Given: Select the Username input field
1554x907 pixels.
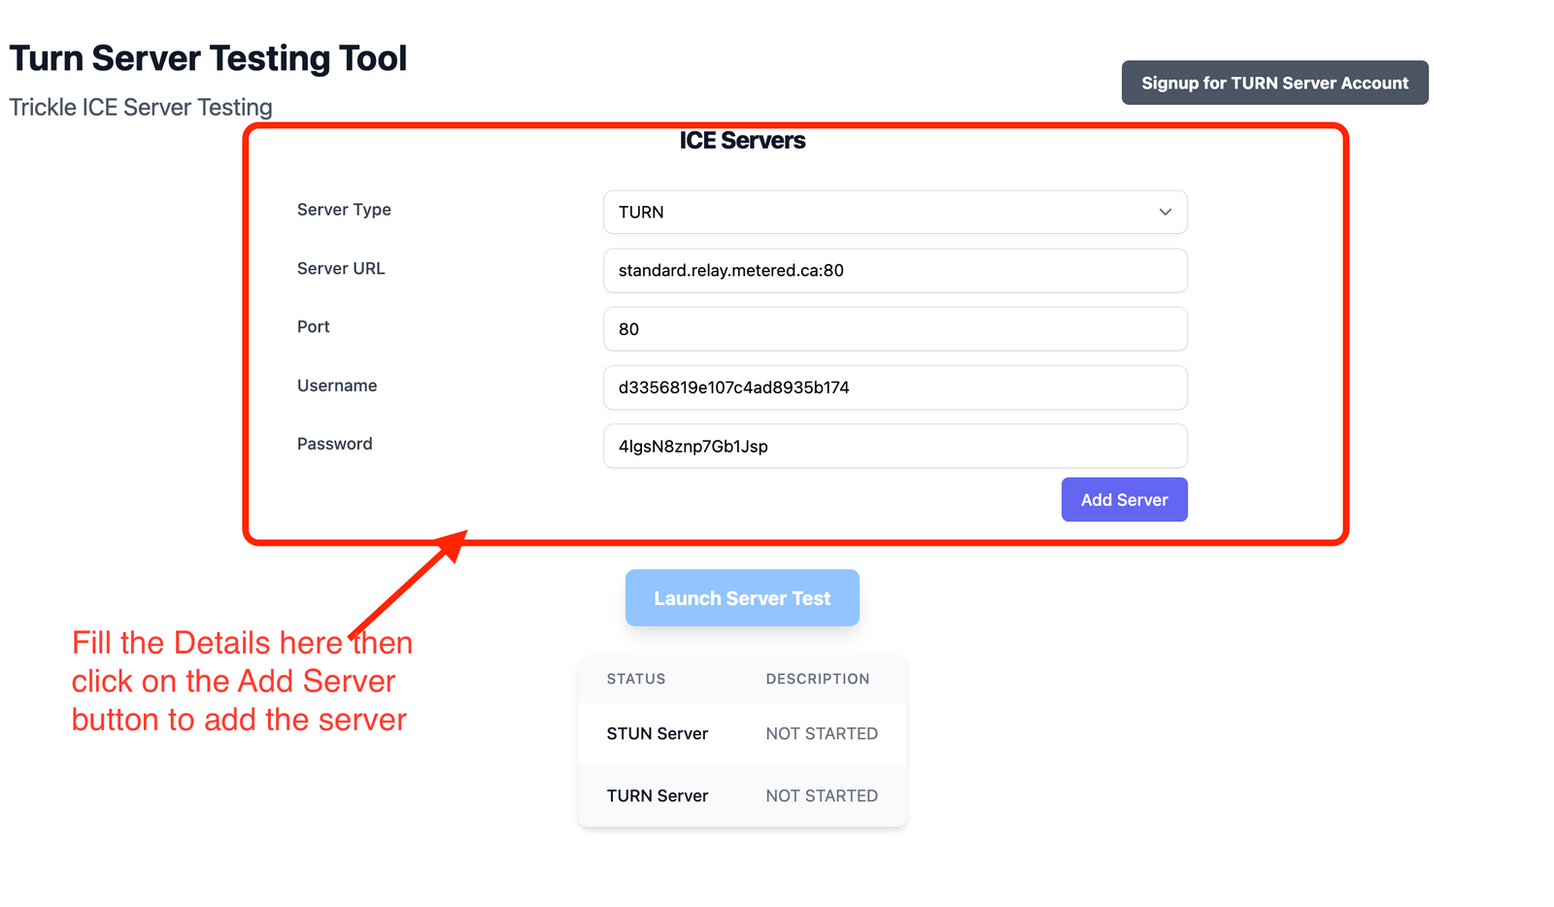Looking at the screenshot, I should tap(894, 387).
